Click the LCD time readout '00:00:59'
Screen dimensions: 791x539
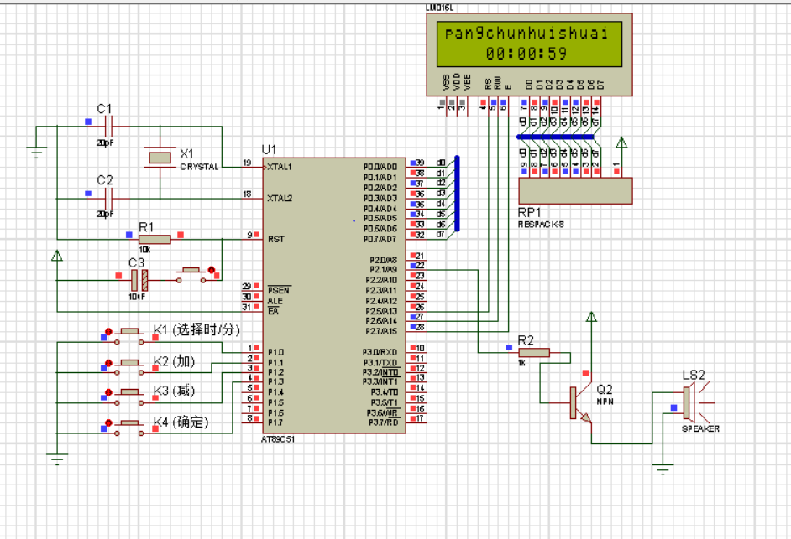pyautogui.click(x=526, y=54)
